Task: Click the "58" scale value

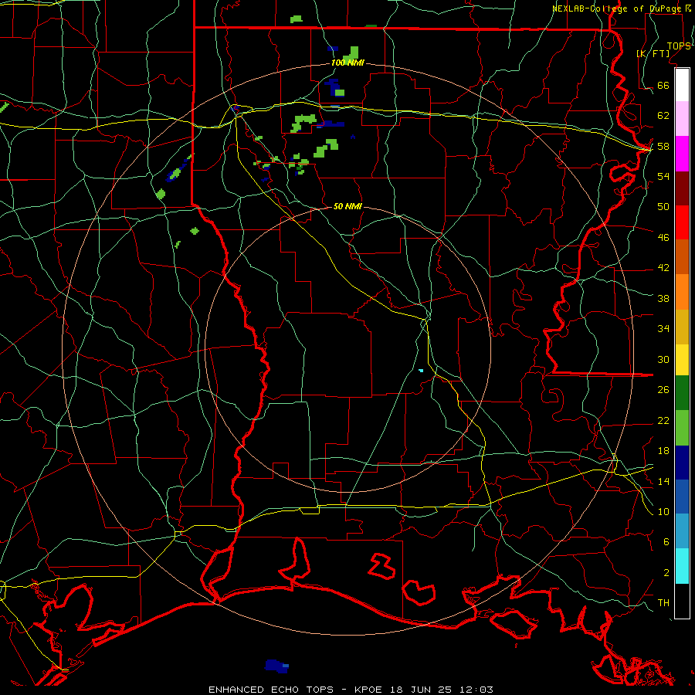Action: coord(663,146)
